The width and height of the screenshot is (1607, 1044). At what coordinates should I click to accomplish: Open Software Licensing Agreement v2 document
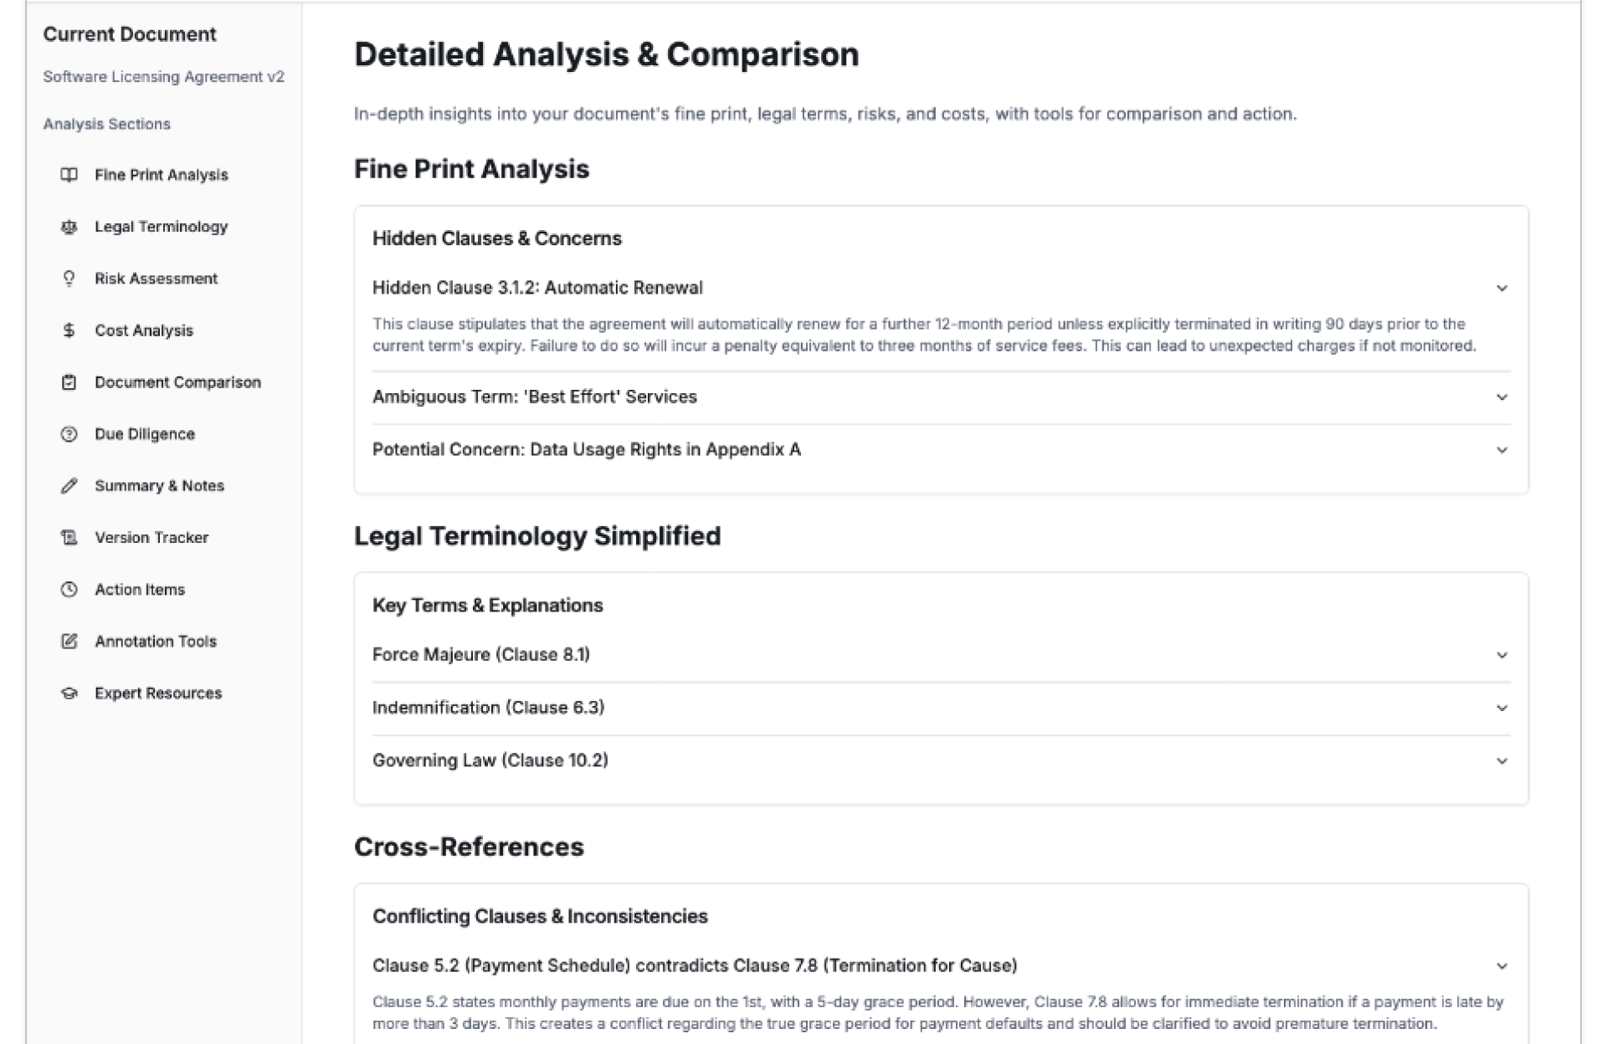click(x=163, y=77)
